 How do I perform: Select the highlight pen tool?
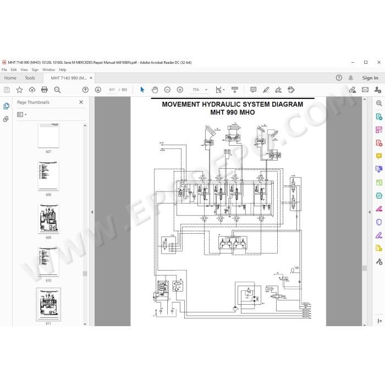pyautogui.click(x=266, y=90)
